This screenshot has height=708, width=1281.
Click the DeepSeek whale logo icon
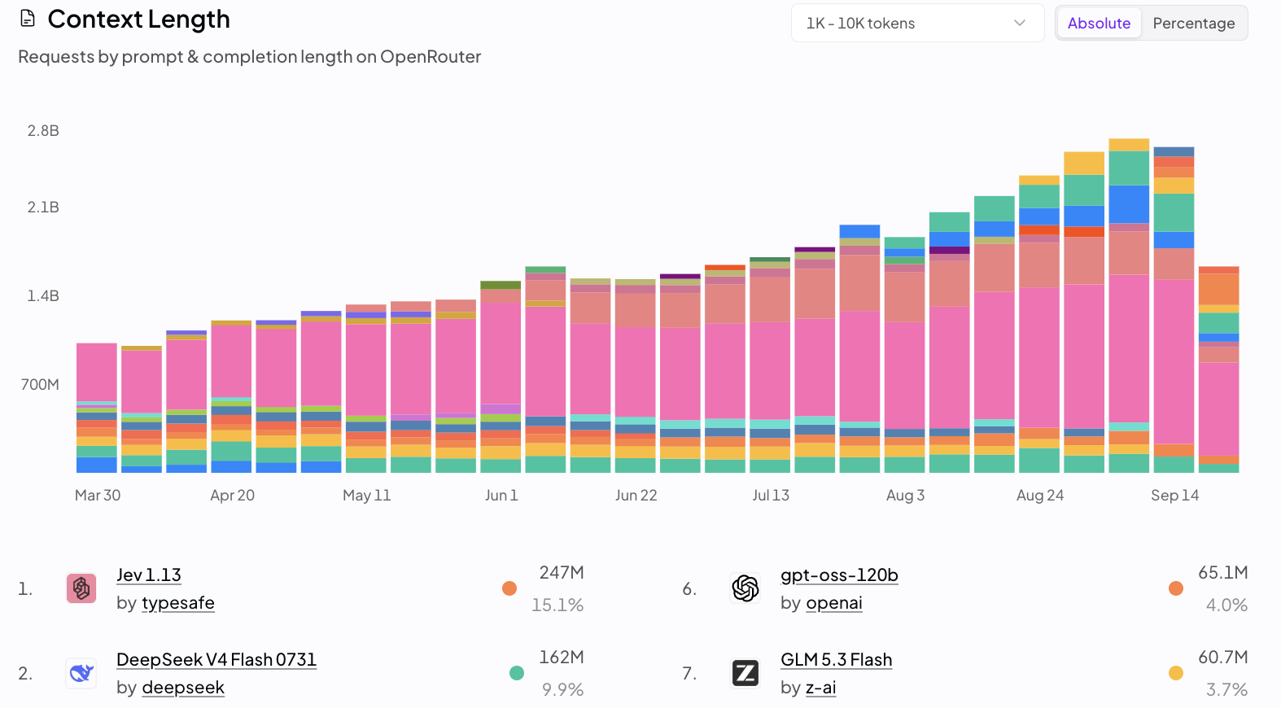click(x=81, y=673)
